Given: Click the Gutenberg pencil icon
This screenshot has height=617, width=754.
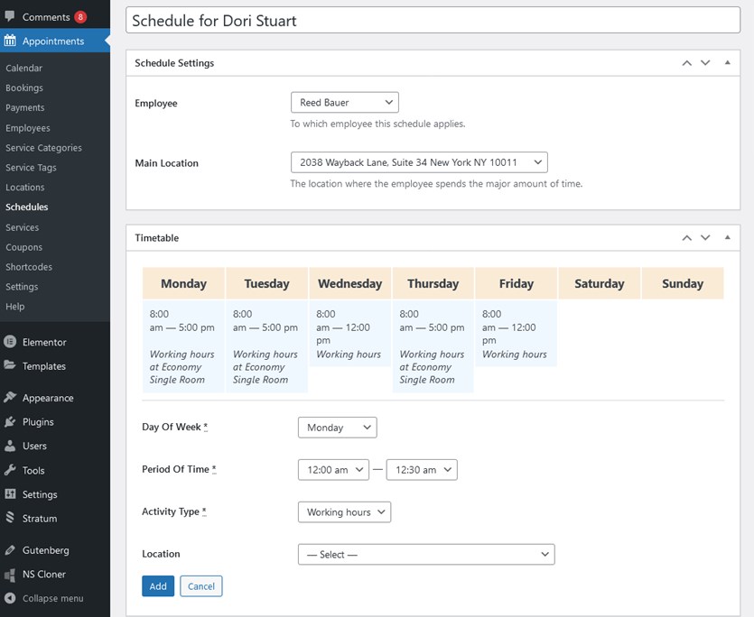Looking at the screenshot, I should pos(10,549).
